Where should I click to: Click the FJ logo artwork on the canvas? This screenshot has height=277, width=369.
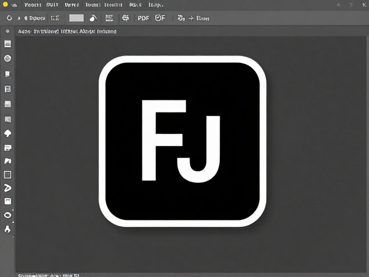click(183, 141)
